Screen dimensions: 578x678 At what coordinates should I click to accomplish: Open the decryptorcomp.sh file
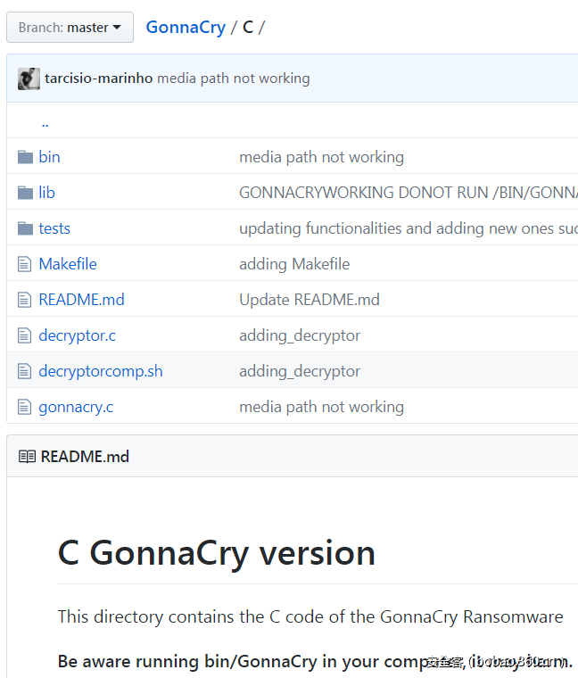pos(100,371)
